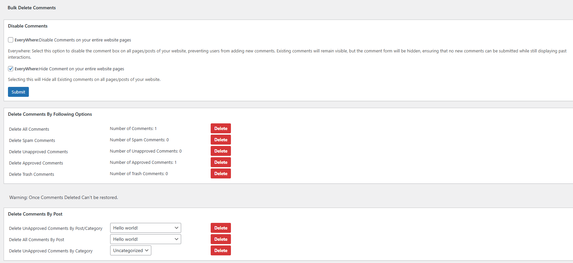The image size is (573, 263).
Task: Click Delete next to unapproved comments count
Action: pyautogui.click(x=221, y=151)
